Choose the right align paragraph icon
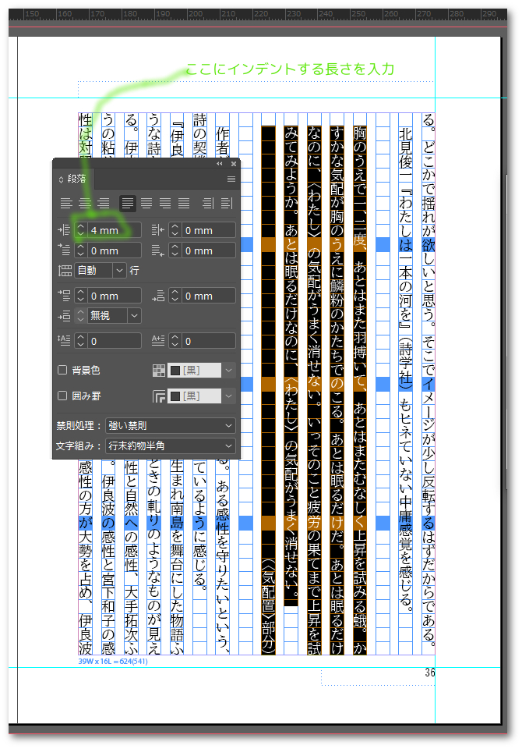This screenshot has width=522, height=749. pyautogui.click(x=105, y=203)
